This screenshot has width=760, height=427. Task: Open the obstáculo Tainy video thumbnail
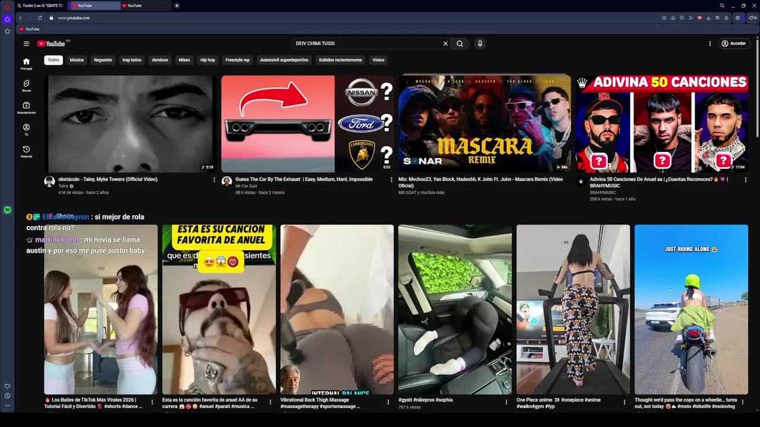[130, 123]
